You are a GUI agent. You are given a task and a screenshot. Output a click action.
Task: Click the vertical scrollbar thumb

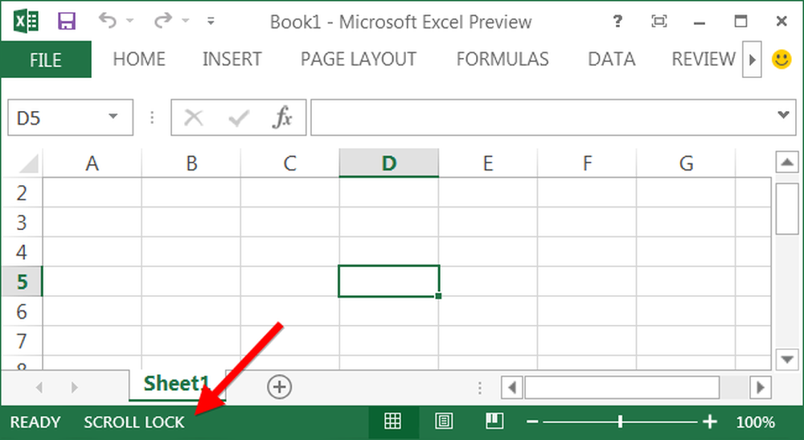pos(787,208)
